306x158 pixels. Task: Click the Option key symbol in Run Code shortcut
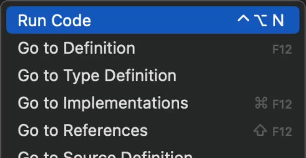coord(261,20)
